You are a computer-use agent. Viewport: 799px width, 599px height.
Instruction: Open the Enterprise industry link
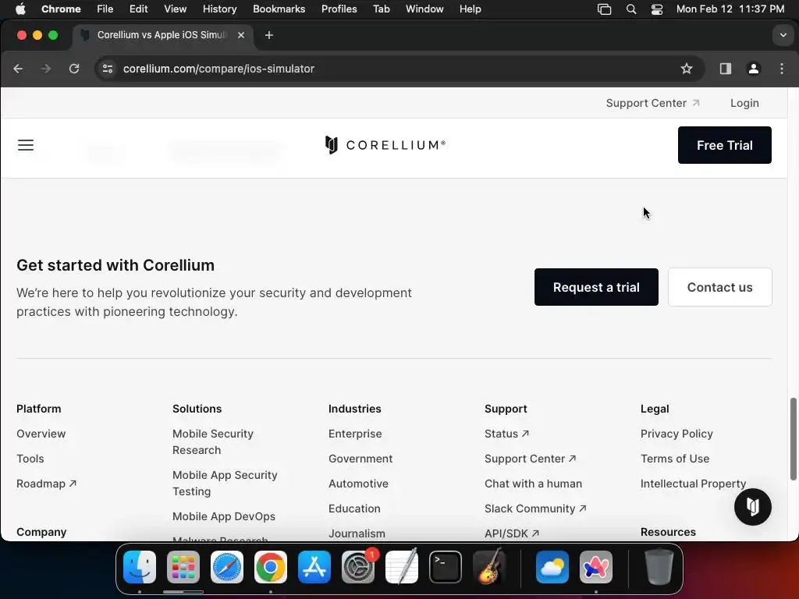(x=355, y=434)
